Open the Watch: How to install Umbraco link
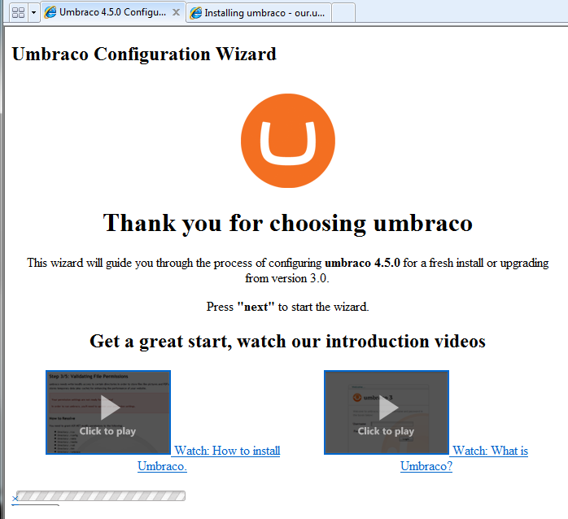Screen dimensions: 568x519 (227, 451)
